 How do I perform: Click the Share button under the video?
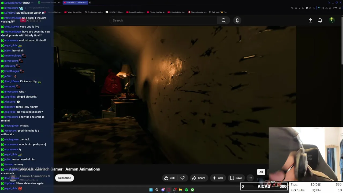click(x=199, y=178)
